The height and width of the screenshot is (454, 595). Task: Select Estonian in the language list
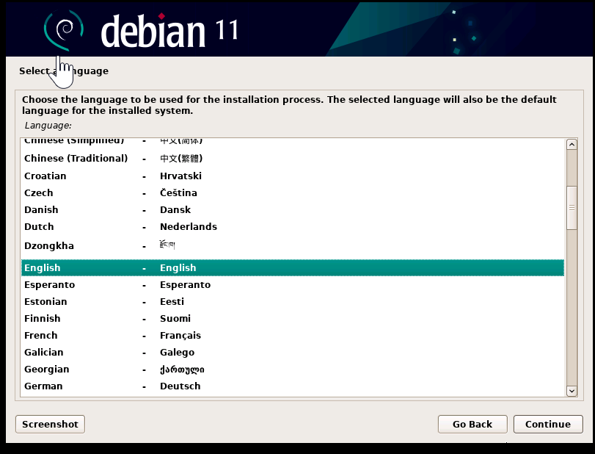click(293, 302)
